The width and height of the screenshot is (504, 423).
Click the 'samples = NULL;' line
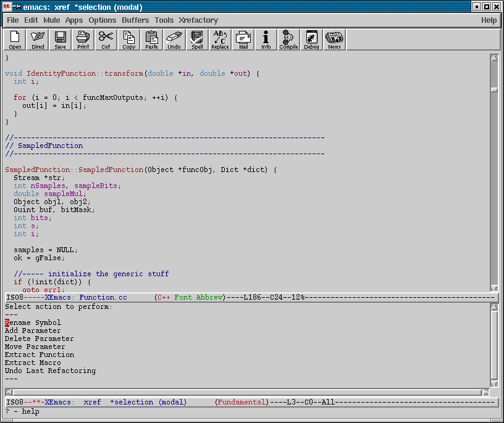point(45,250)
